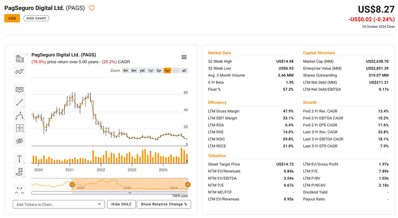Click the Shares Outstanding 319.07 MM value
The height and width of the screenshot is (218, 398).
pyautogui.click(x=379, y=75)
